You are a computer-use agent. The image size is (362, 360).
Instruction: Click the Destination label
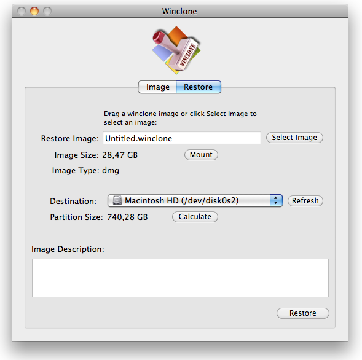point(73,201)
